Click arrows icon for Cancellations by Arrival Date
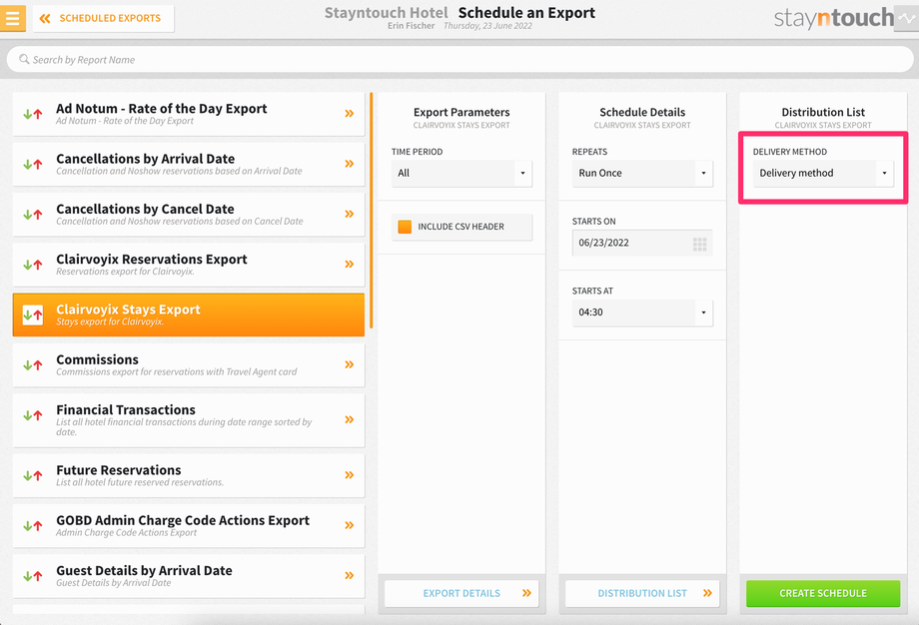Viewport: 919px width, 625px height. tap(33, 165)
